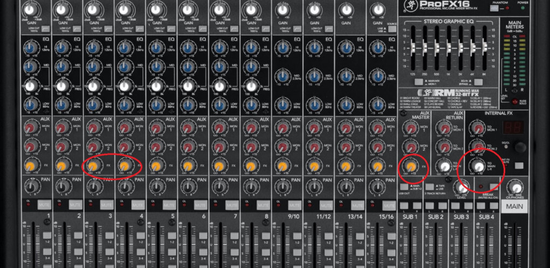550x268 pixels.
Task: Click the 8K graphic EQ slider
Action: tap(485, 47)
